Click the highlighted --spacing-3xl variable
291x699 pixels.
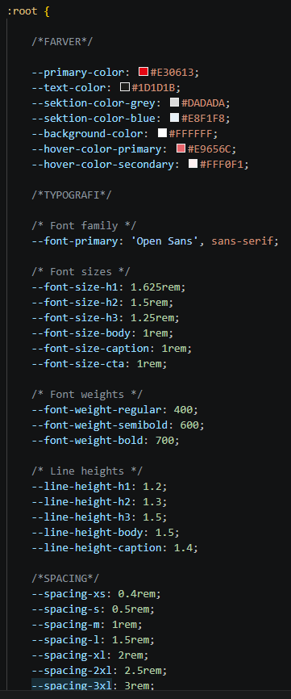click(72, 685)
